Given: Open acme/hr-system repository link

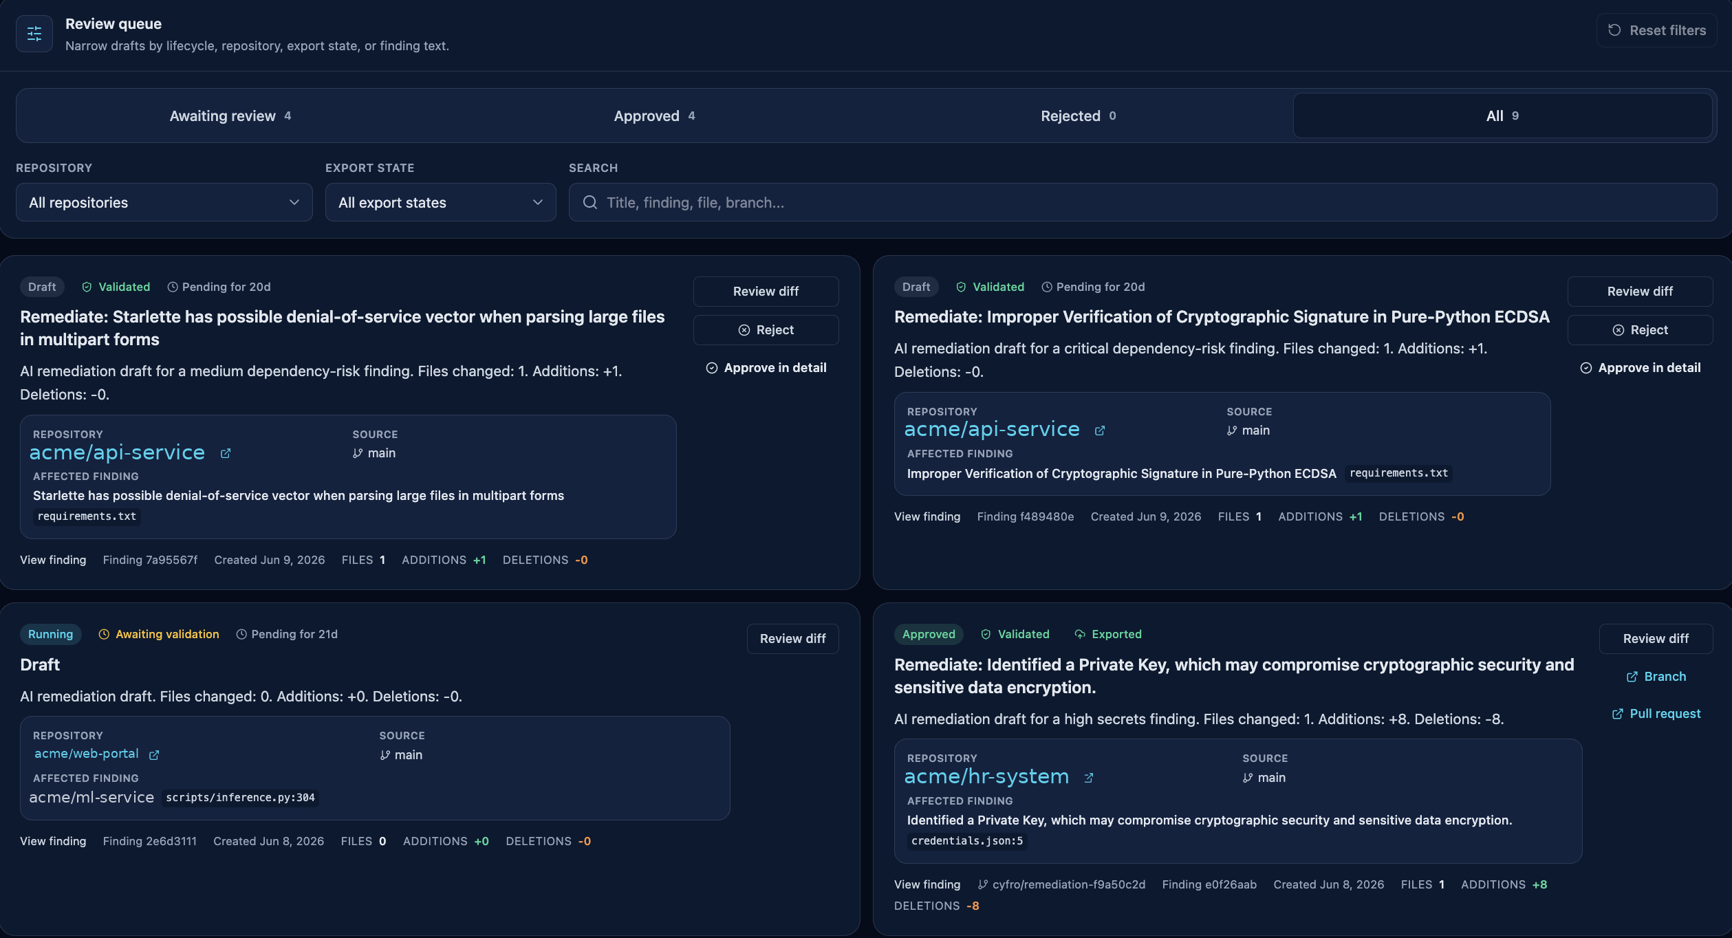Looking at the screenshot, I should 986,776.
